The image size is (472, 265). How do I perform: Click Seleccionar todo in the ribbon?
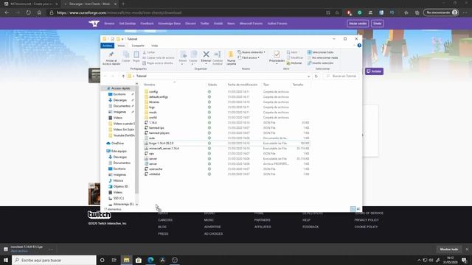click(320, 52)
